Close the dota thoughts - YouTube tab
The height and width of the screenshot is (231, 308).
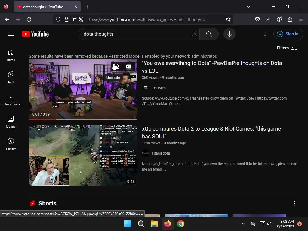(x=76, y=7)
